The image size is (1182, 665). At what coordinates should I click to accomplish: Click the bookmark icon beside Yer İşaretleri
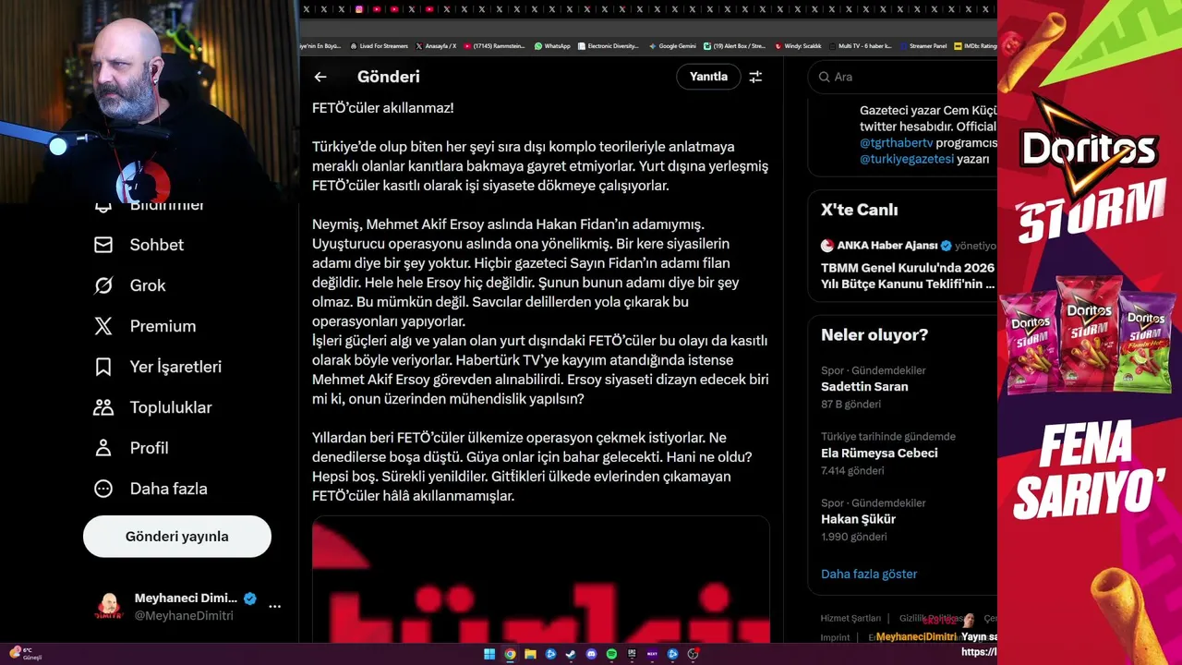(103, 367)
